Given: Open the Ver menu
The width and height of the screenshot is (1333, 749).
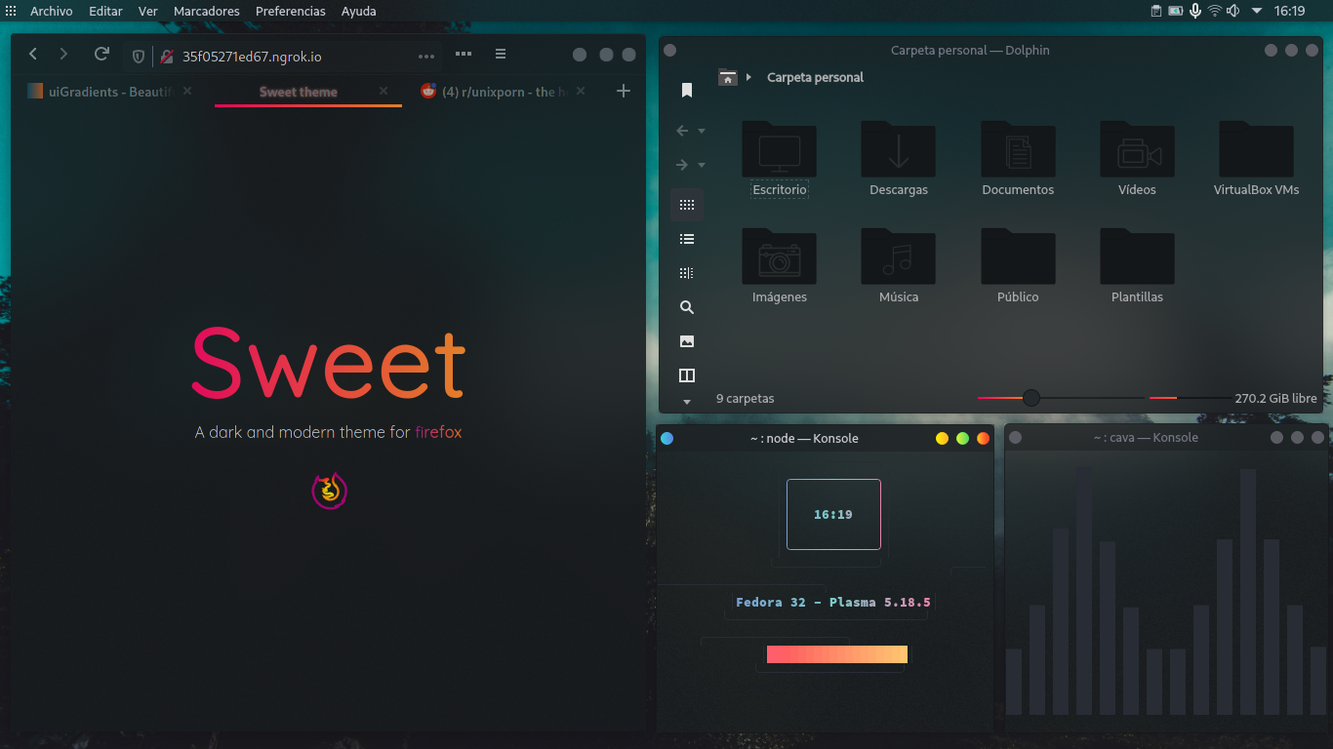Looking at the screenshot, I should (147, 11).
